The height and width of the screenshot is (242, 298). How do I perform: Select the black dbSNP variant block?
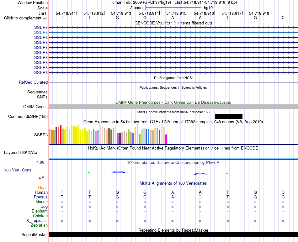click(229, 116)
